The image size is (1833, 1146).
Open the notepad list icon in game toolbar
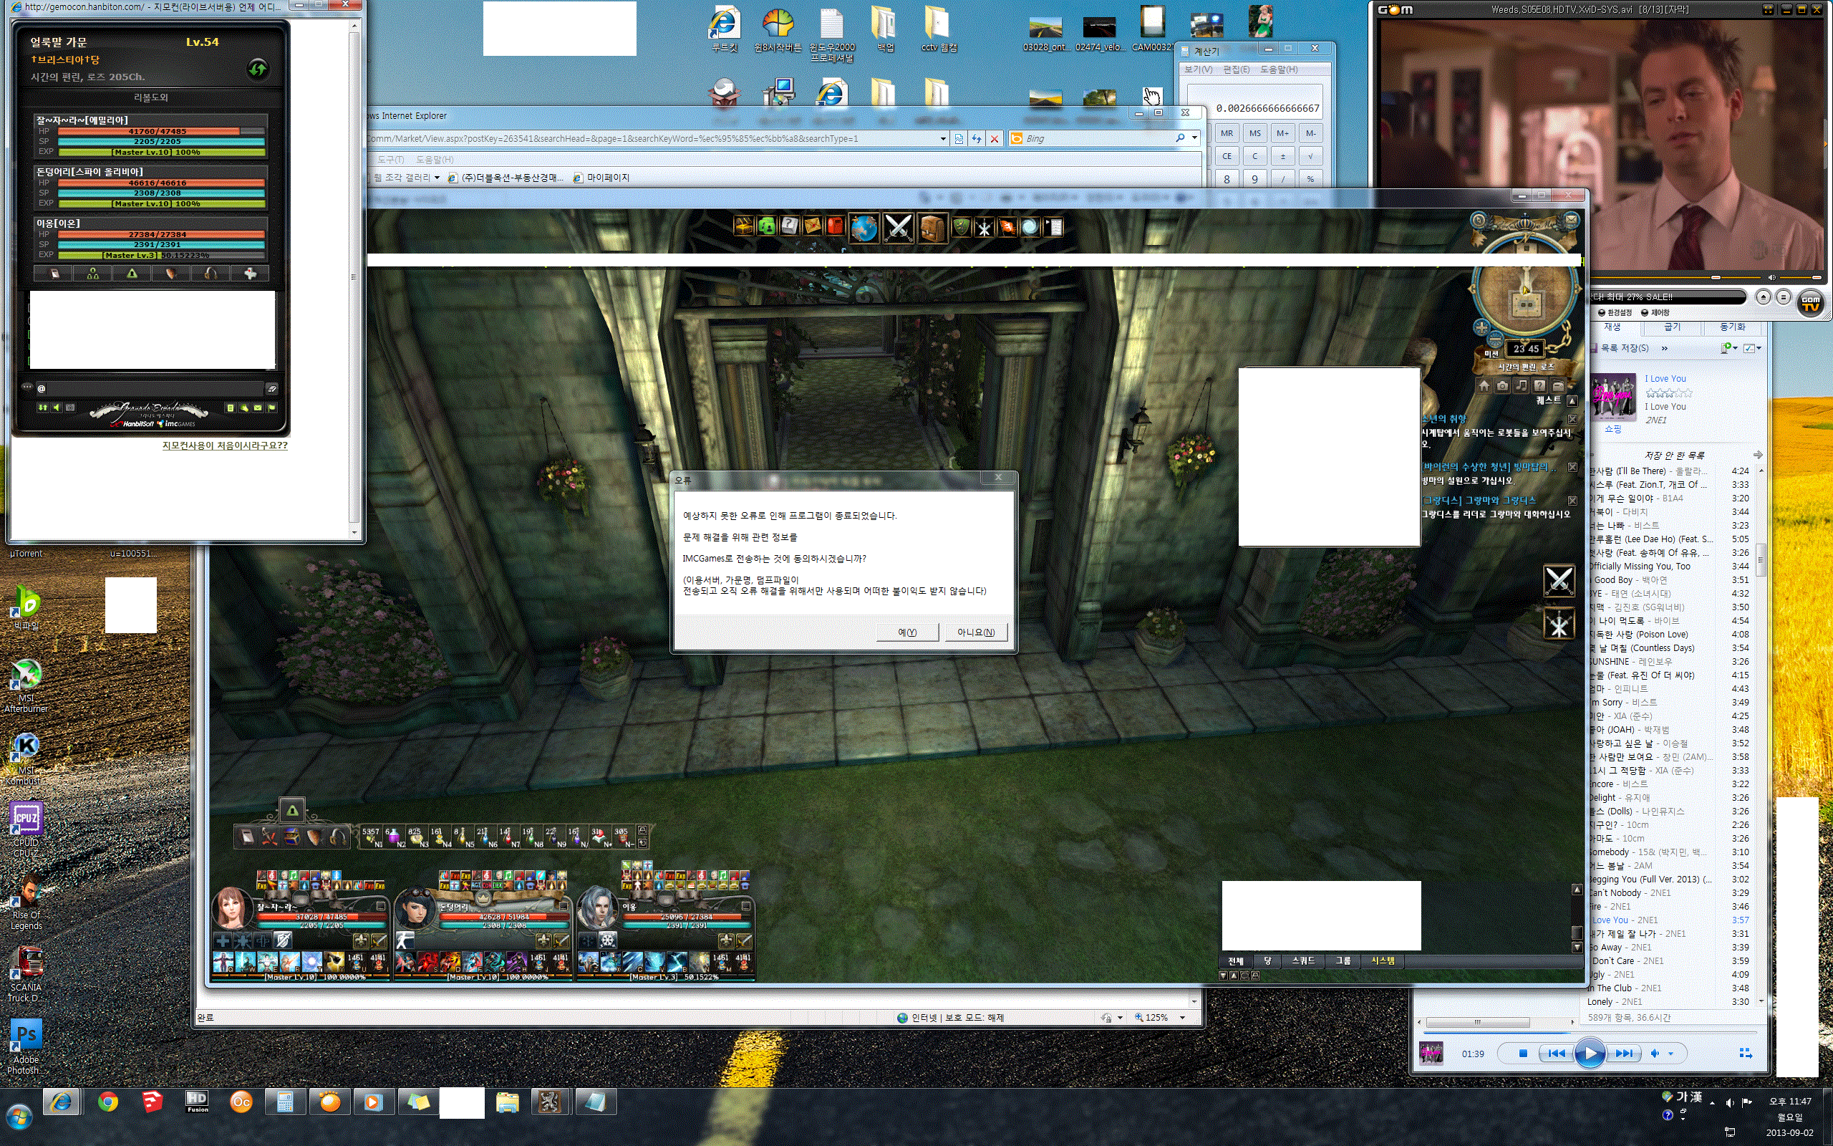[1053, 226]
